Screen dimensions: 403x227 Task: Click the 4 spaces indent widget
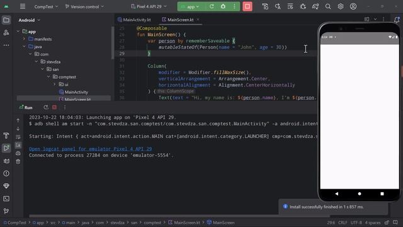pos(372,223)
